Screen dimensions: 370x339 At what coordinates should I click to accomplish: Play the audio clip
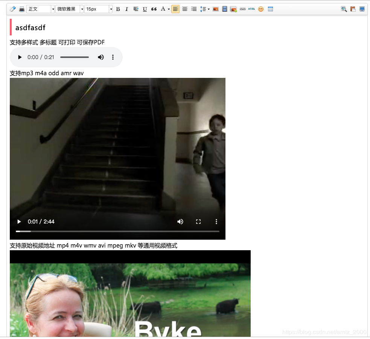(x=20, y=57)
